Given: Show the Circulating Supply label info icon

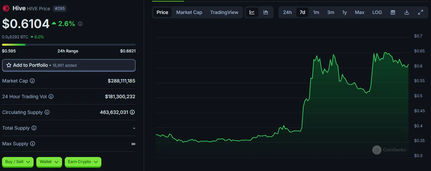Looking at the screenshot, I should pyautogui.click(x=47, y=112).
